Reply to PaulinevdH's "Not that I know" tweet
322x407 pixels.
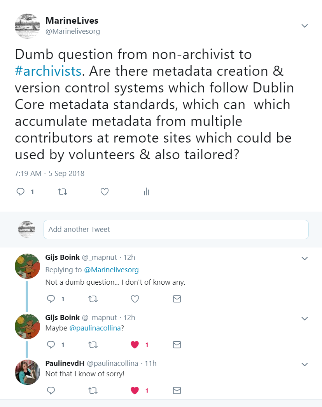51,390
